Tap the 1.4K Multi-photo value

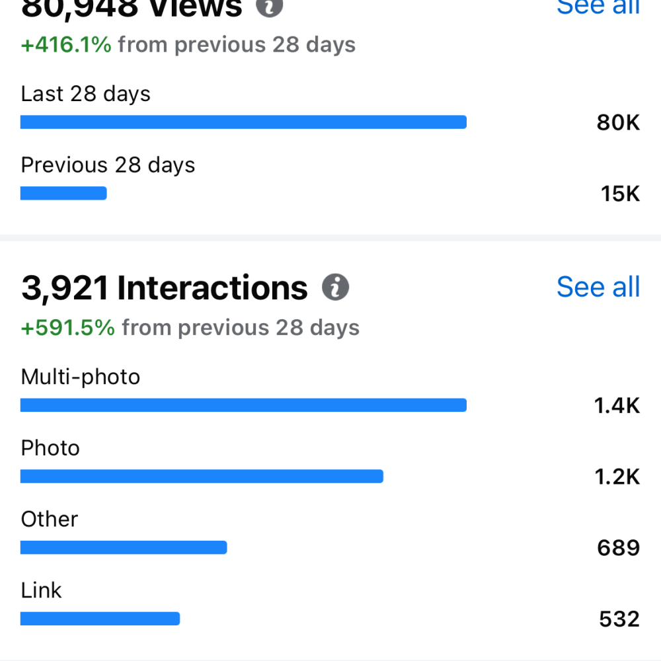click(x=617, y=406)
